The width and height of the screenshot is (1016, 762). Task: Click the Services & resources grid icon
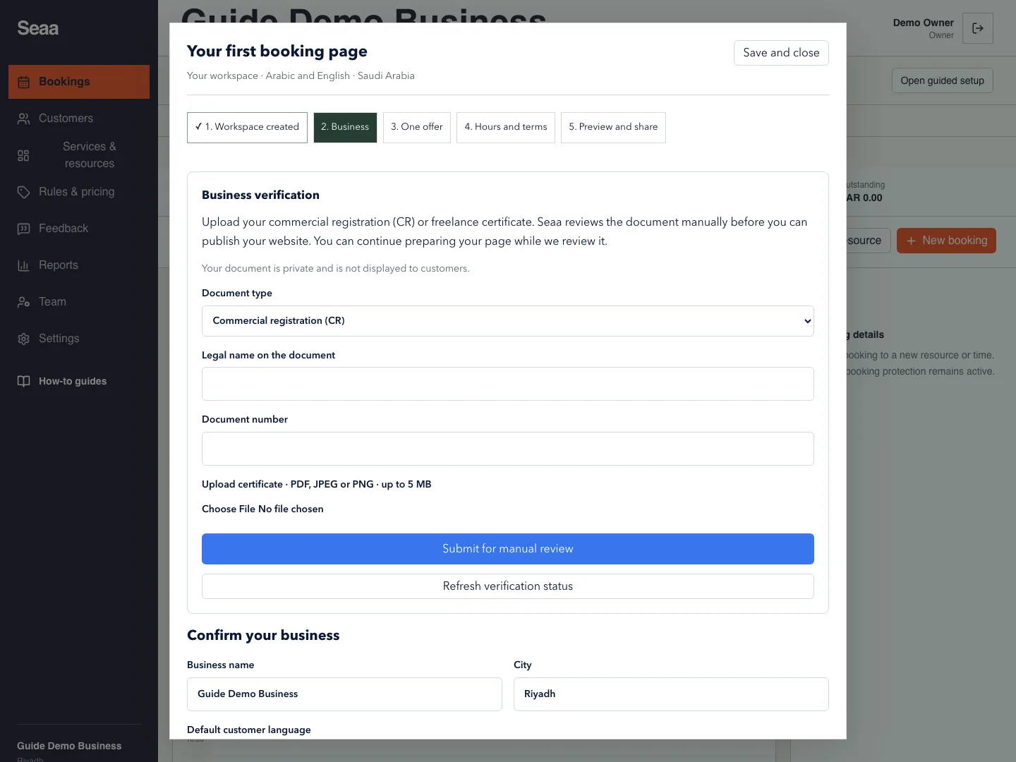pyautogui.click(x=23, y=155)
